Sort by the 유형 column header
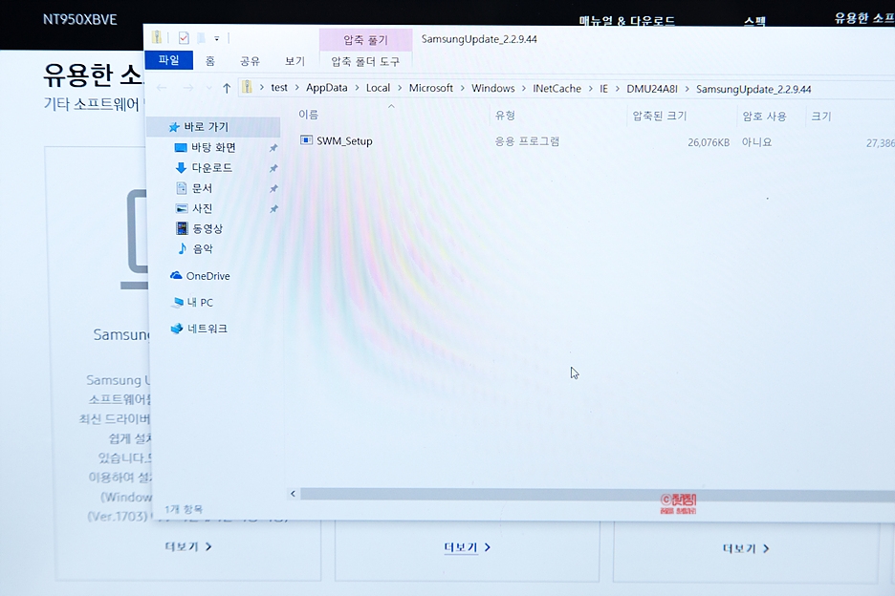This screenshot has width=895, height=596. click(x=505, y=116)
